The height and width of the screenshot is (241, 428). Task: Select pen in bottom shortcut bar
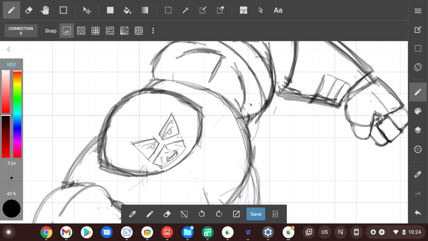(x=150, y=214)
